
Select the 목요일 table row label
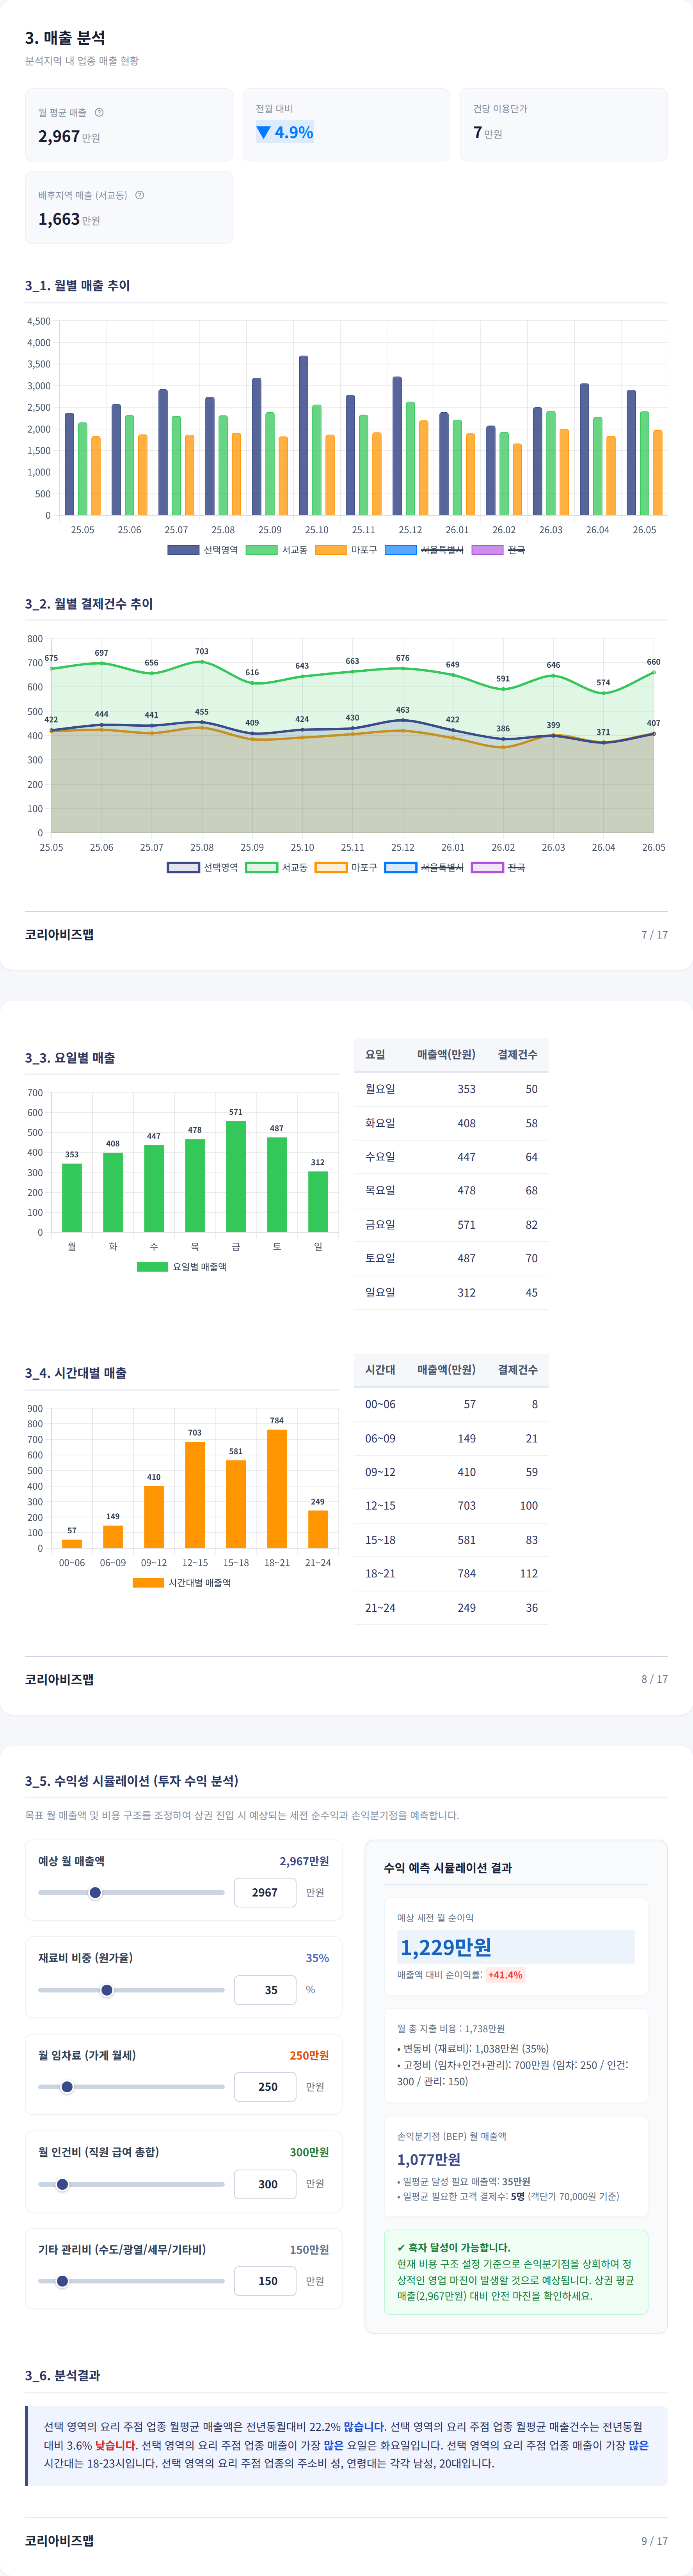point(380,1190)
